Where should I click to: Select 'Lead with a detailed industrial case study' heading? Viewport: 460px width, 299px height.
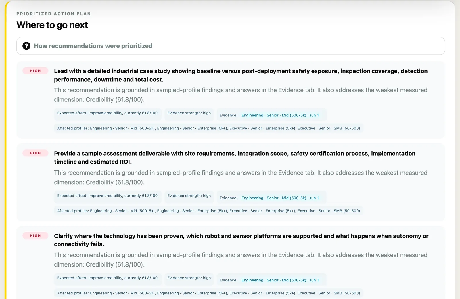pyautogui.click(x=241, y=75)
